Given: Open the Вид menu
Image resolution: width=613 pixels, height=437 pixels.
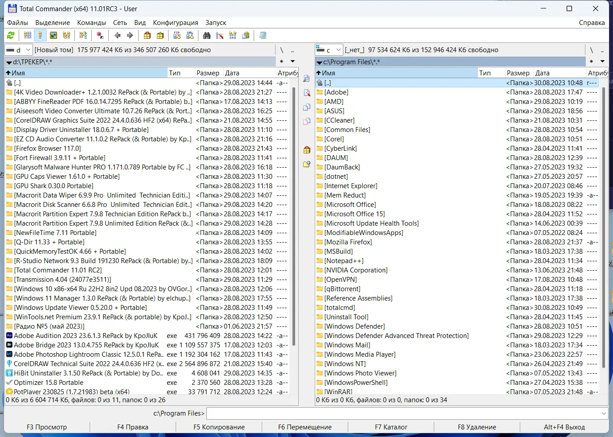Looking at the screenshot, I should [x=140, y=22].
